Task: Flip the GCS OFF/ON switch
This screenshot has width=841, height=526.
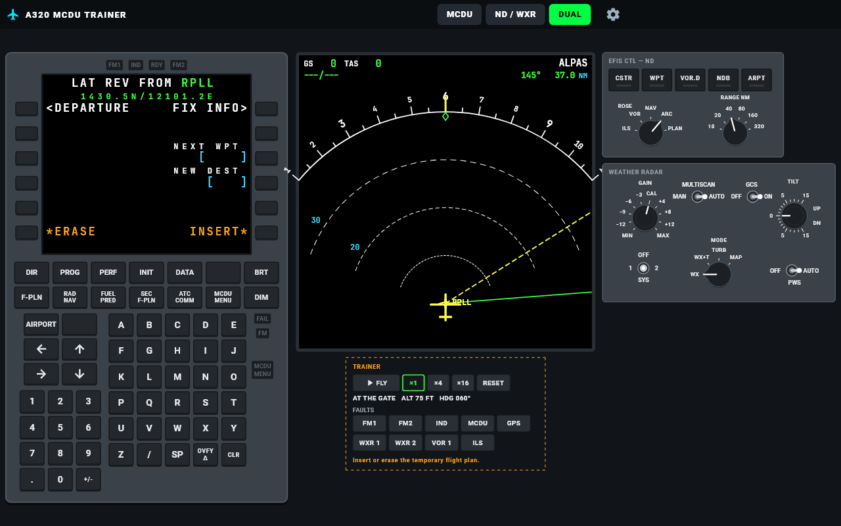Action: [x=754, y=197]
